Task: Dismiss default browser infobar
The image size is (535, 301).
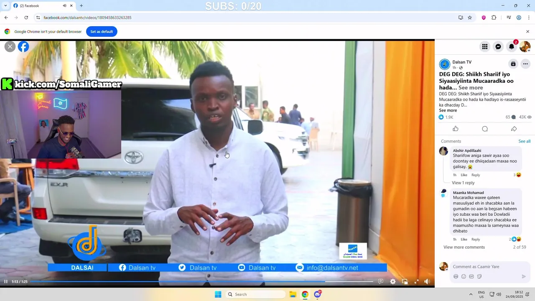Action: tap(527, 31)
